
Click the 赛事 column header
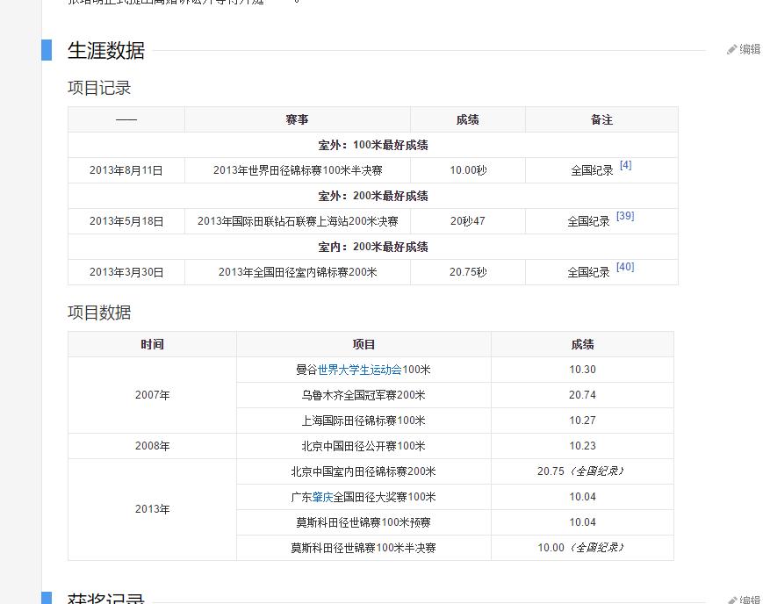point(297,119)
